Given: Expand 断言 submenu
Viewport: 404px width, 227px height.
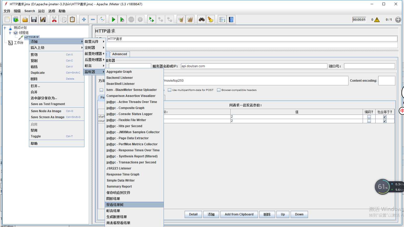Looking at the screenshot, I should (94, 66).
